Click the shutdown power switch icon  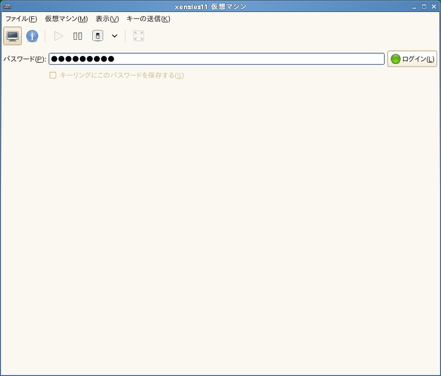[x=98, y=35]
